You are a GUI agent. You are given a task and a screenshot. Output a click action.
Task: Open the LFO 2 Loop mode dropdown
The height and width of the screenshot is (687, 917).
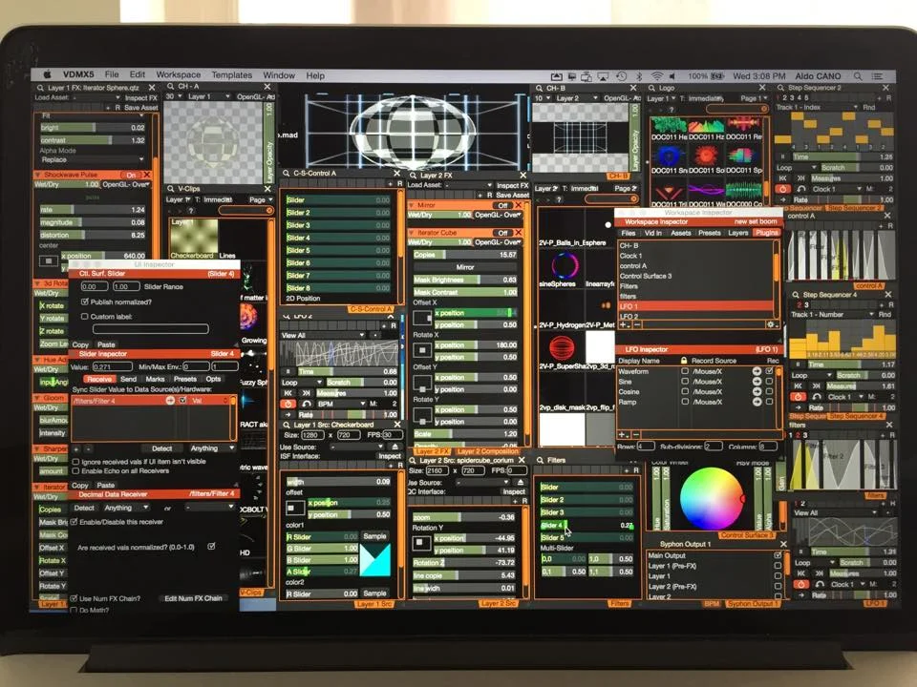[302, 382]
